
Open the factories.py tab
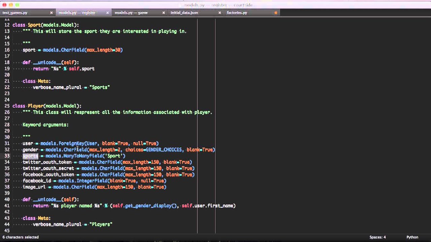tap(237, 13)
